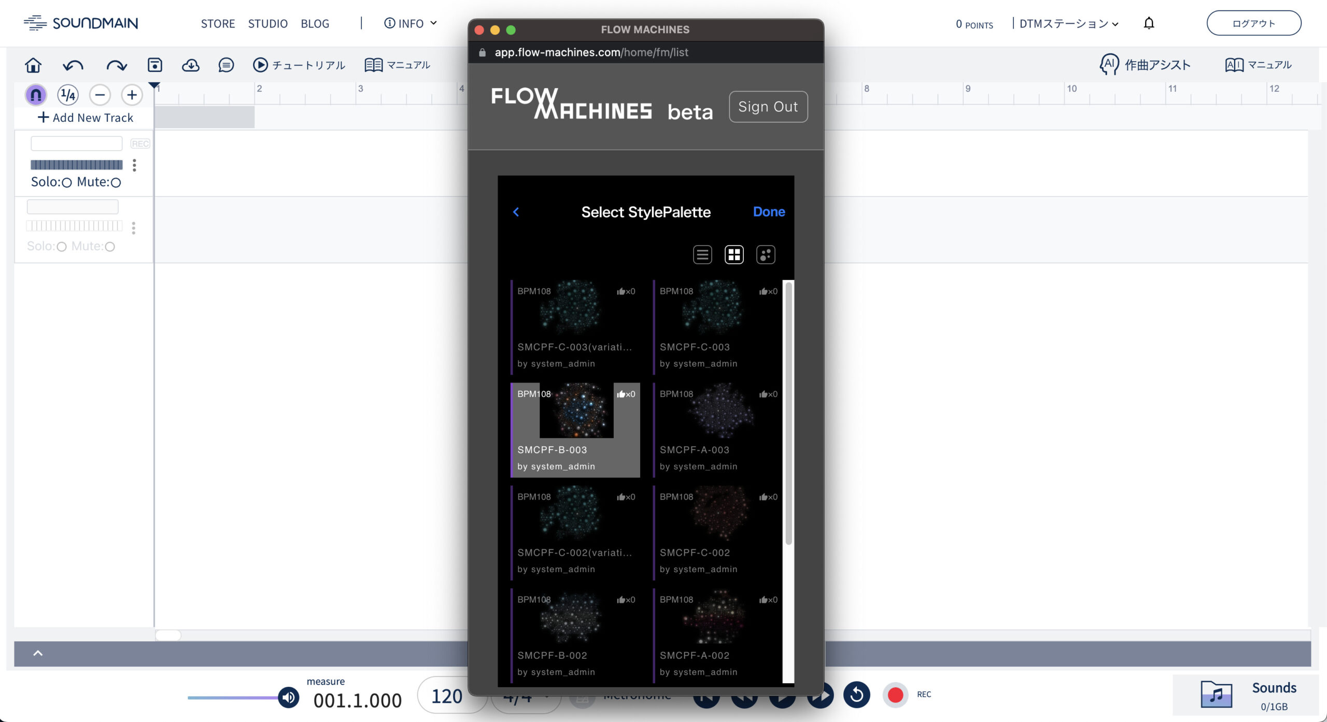Switch StylePalette to scatter map view
Image resolution: width=1327 pixels, height=722 pixels.
tap(766, 254)
